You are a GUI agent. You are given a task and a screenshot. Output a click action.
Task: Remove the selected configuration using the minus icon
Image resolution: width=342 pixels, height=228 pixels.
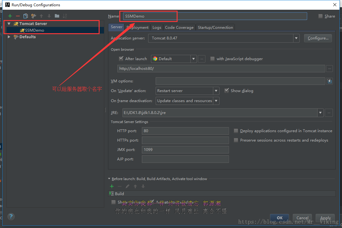pyautogui.click(x=18, y=16)
